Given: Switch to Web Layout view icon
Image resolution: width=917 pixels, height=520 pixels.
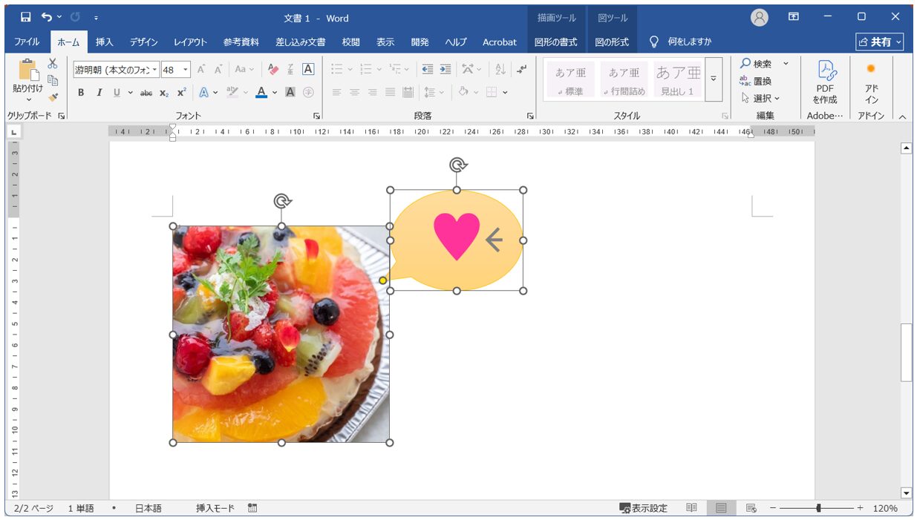Looking at the screenshot, I should point(751,508).
